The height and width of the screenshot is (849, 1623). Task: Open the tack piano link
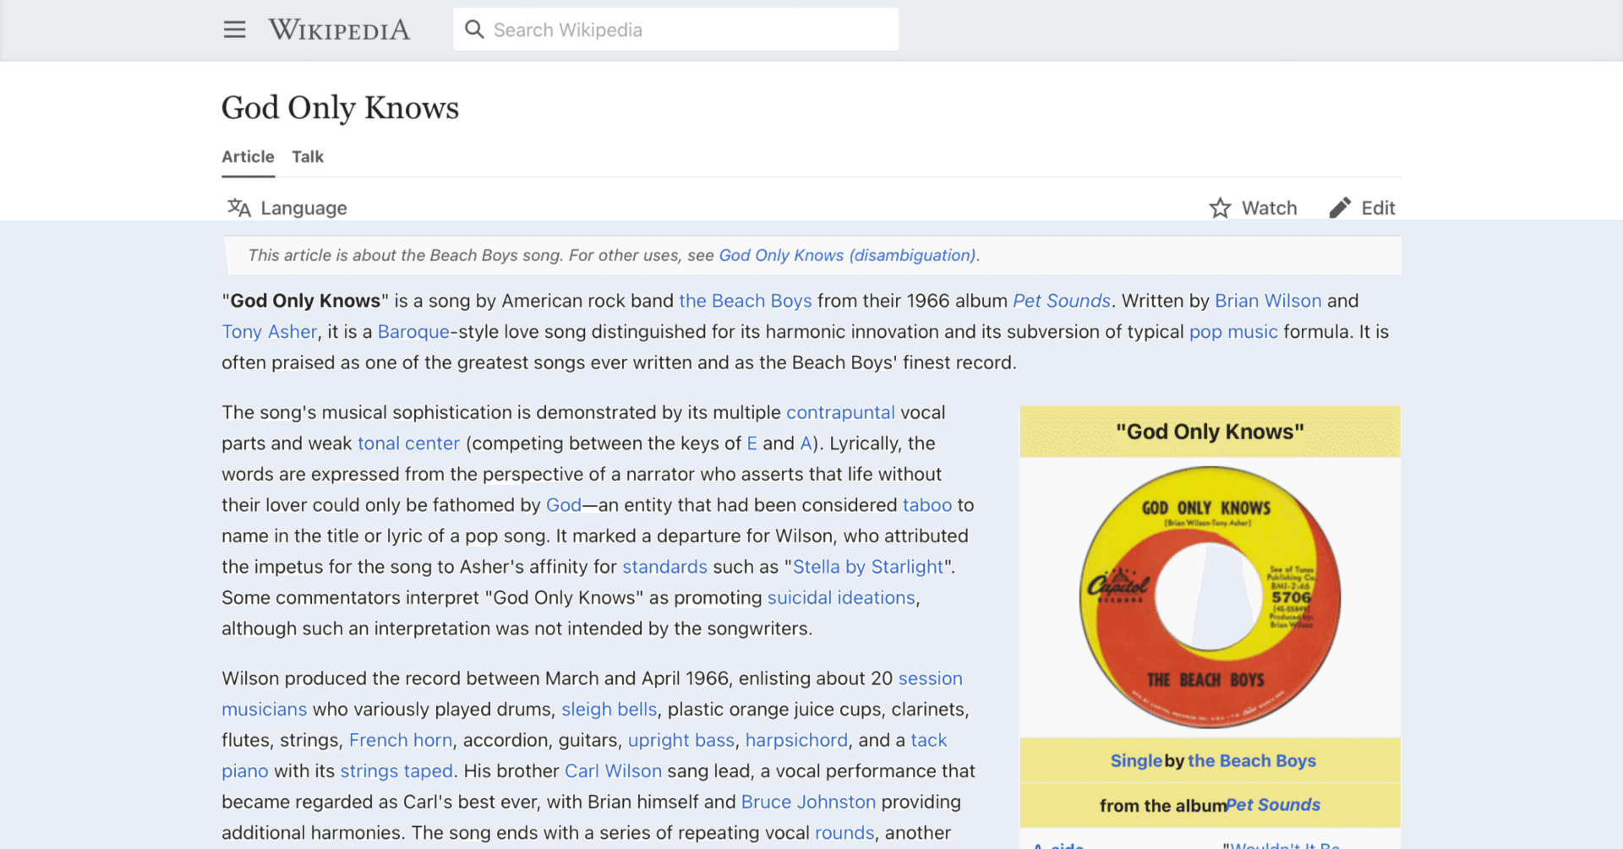coord(928,741)
